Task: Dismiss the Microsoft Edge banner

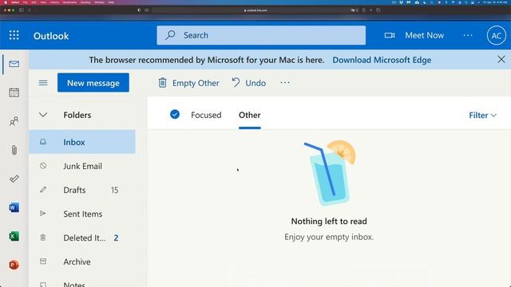Action: pos(501,59)
